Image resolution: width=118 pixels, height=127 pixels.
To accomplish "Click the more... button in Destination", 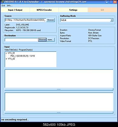I will coord(51,40).
